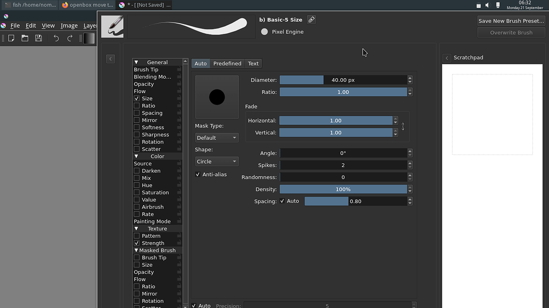This screenshot has height=308, width=549.
Task: Uncheck the Auto spacing checkbox
Action: click(282, 201)
